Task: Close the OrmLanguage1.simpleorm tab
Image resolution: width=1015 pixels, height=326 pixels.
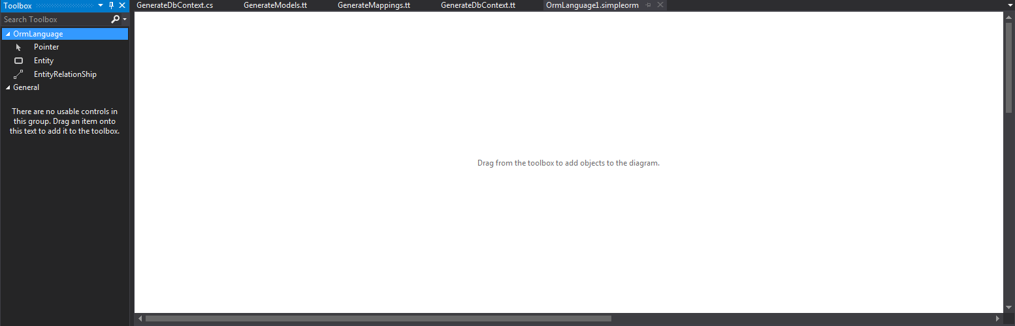Action: coord(660,5)
